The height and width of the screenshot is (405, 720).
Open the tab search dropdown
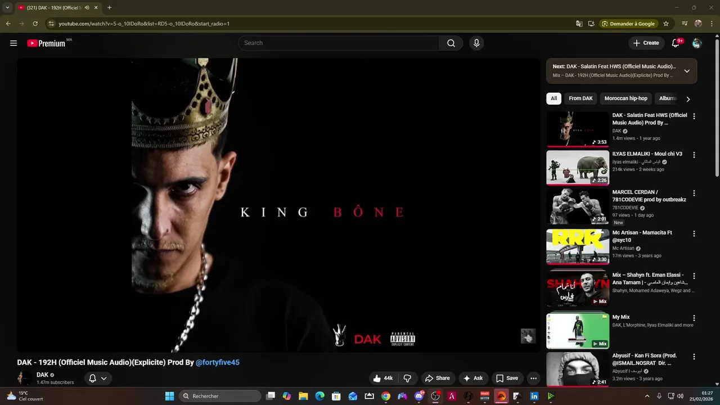pyautogui.click(x=7, y=8)
